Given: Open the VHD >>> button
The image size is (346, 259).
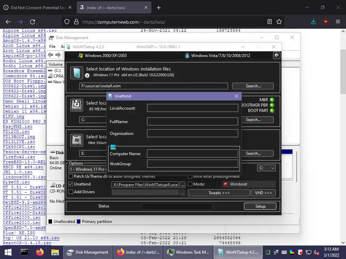Looking at the screenshot, I should pyautogui.click(x=263, y=193).
